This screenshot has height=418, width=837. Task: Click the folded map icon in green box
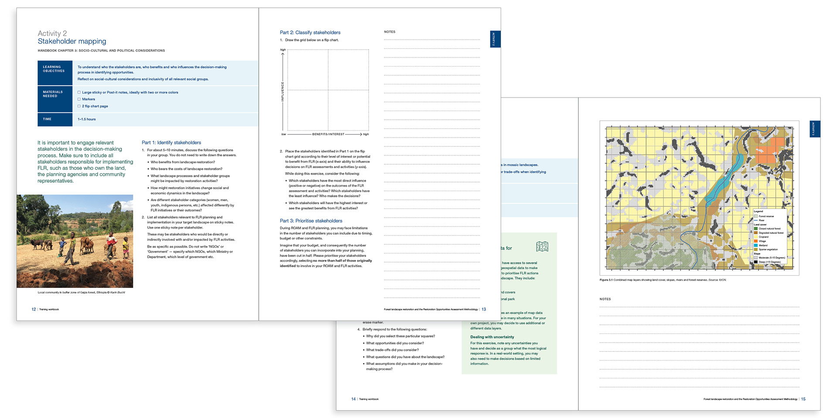coord(542,247)
